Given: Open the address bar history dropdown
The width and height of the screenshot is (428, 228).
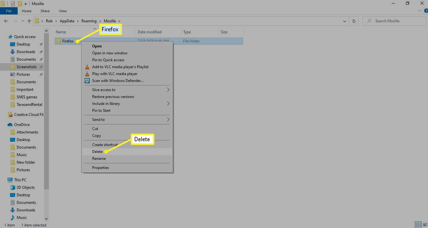Looking at the screenshot, I should pyautogui.click(x=345, y=21).
